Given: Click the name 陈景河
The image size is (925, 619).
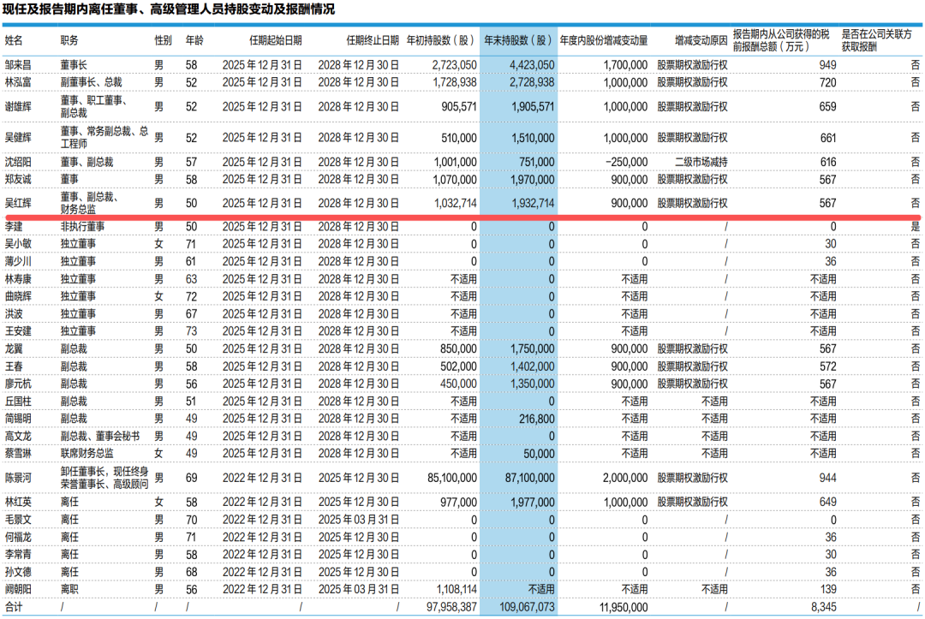Looking at the screenshot, I should click(x=18, y=478).
